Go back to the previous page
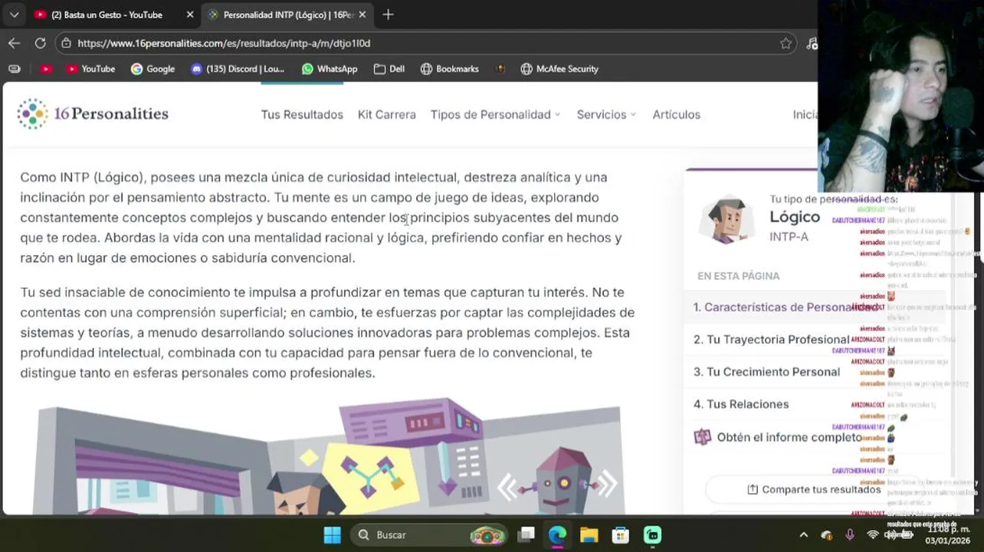984x552 pixels. pos(14,43)
